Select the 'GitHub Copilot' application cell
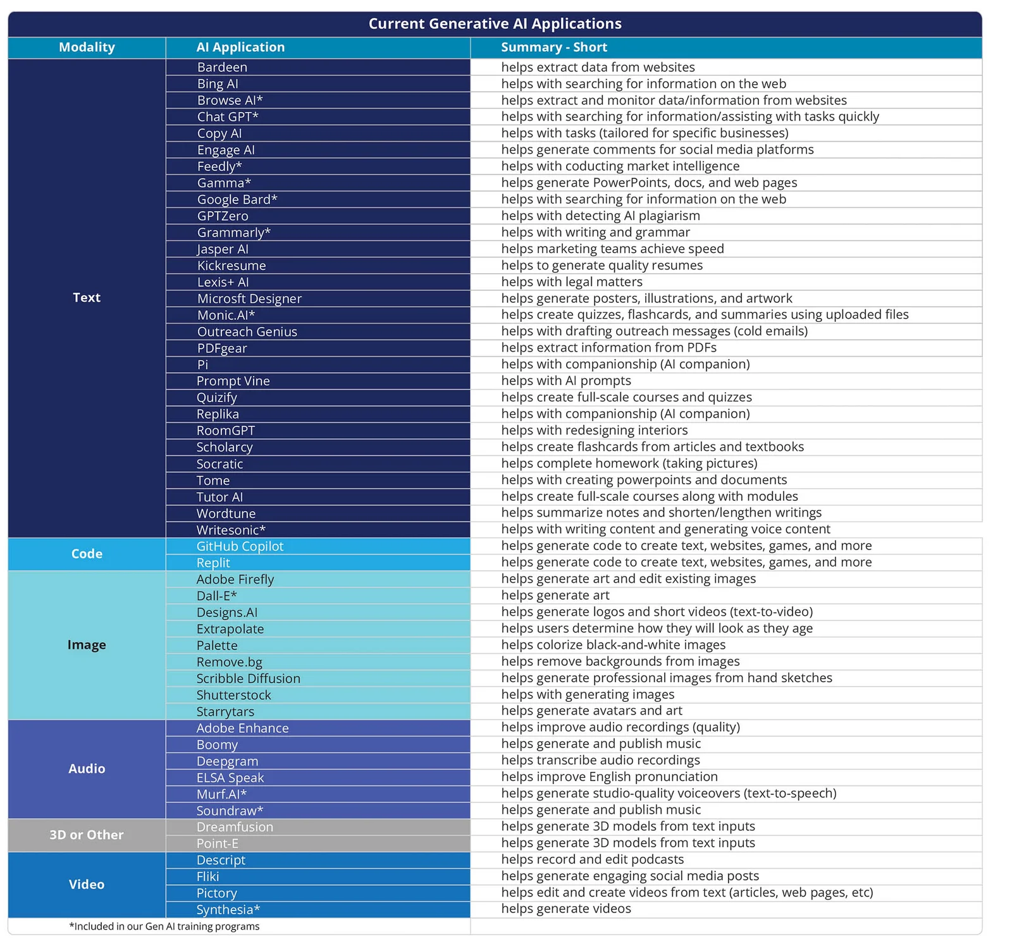Screen dimensions: 1012x951 click(x=318, y=546)
